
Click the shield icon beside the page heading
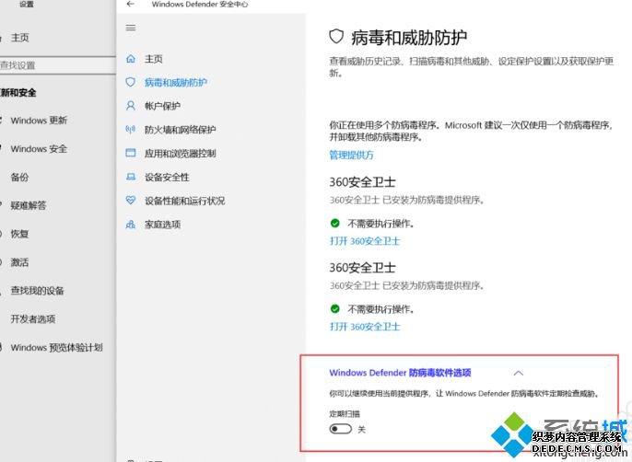tap(336, 37)
